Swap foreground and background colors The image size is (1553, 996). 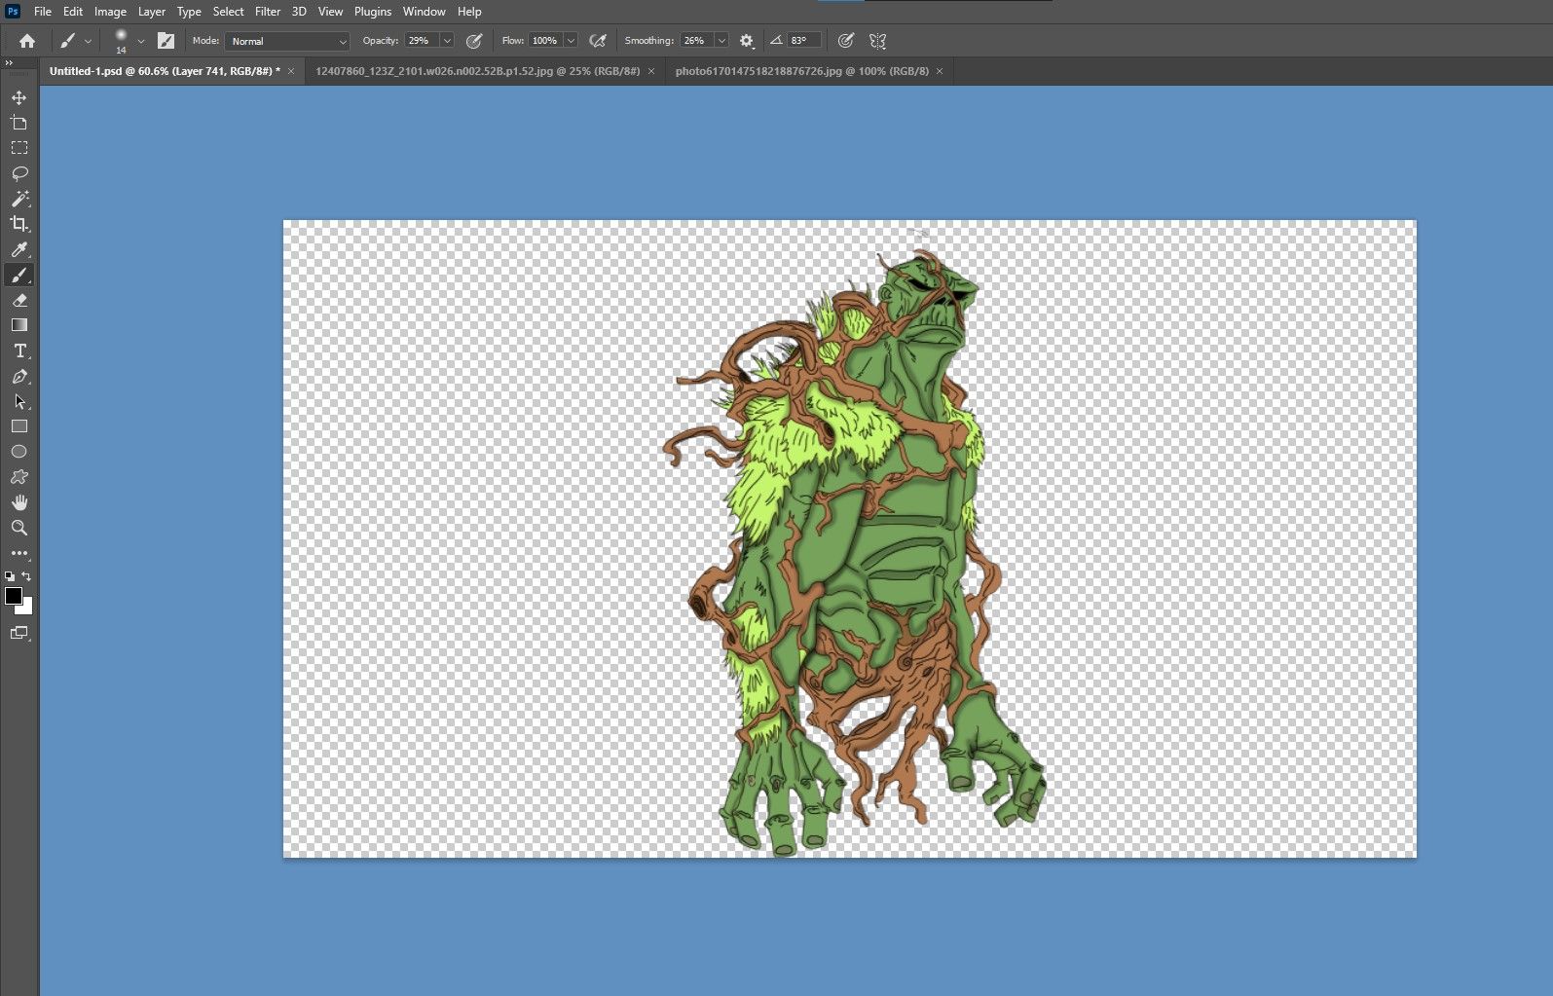(27, 576)
